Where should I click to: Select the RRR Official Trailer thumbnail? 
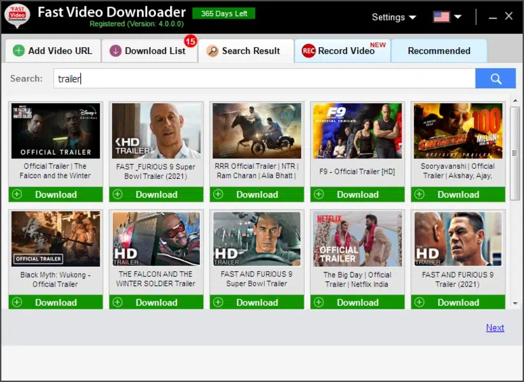(257, 131)
